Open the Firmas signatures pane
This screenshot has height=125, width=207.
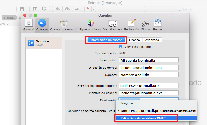[146, 25]
